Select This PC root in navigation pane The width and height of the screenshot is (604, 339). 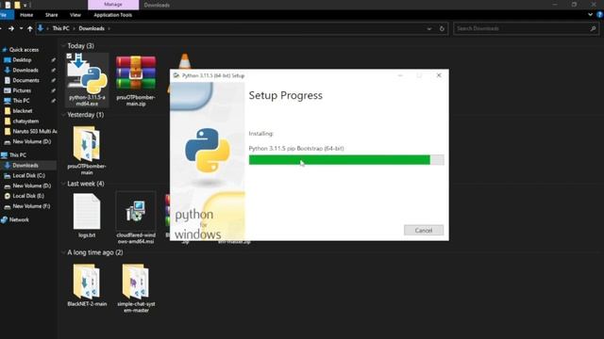(18, 154)
